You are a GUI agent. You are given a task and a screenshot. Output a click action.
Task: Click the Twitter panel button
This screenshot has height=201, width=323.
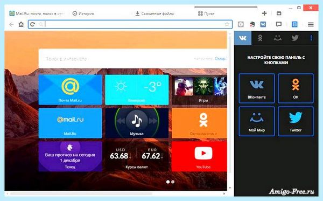pos(296,121)
